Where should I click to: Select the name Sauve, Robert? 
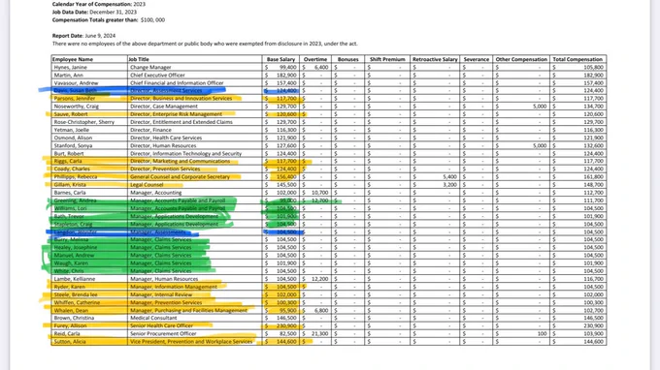[x=71, y=114]
